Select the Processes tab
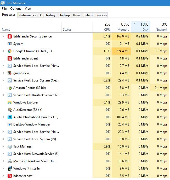 tap(9, 15)
